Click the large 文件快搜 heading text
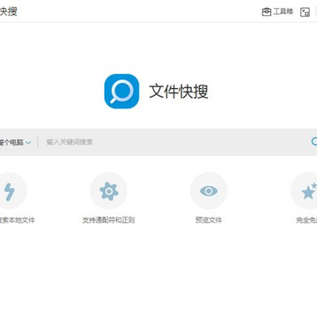317x317 pixels. tap(179, 92)
